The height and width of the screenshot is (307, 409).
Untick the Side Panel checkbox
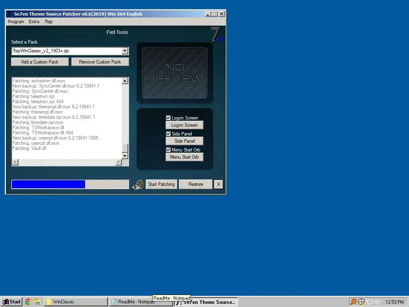(168, 134)
